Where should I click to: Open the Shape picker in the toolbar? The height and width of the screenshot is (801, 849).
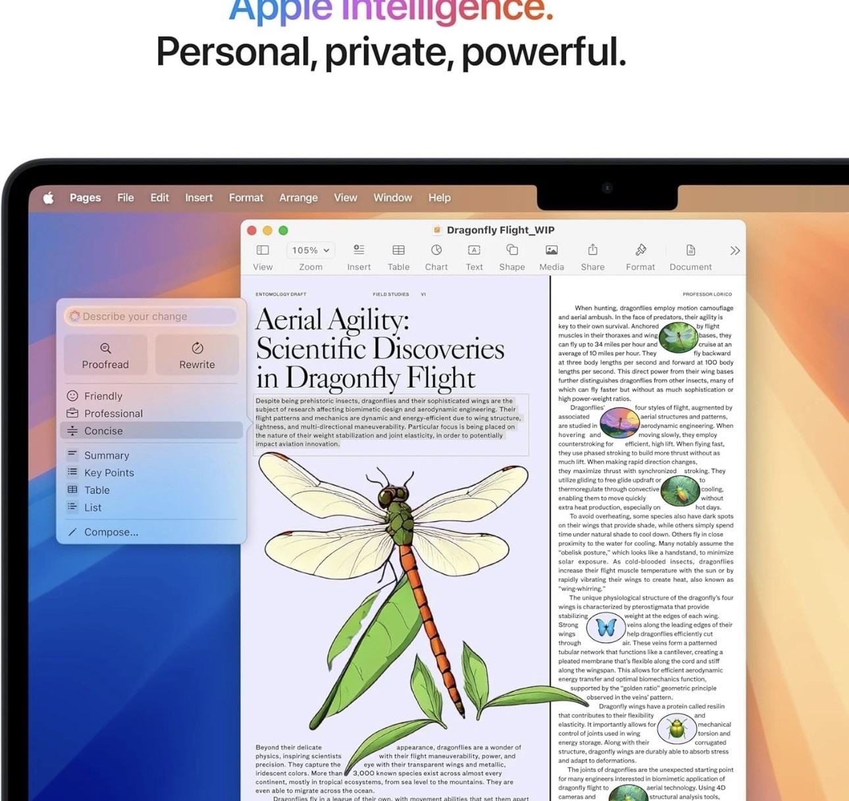coord(512,250)
